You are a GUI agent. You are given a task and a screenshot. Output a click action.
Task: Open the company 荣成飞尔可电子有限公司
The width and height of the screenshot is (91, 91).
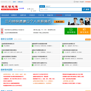tap(69, 57)
